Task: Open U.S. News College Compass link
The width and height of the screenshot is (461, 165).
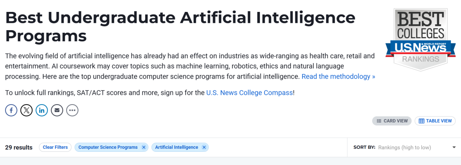Action: point(250,93)
